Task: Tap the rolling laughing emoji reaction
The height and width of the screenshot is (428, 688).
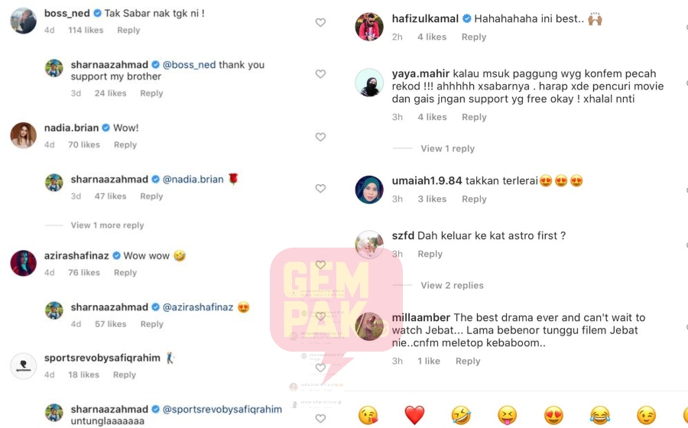Action: click(x=461, y=415)
